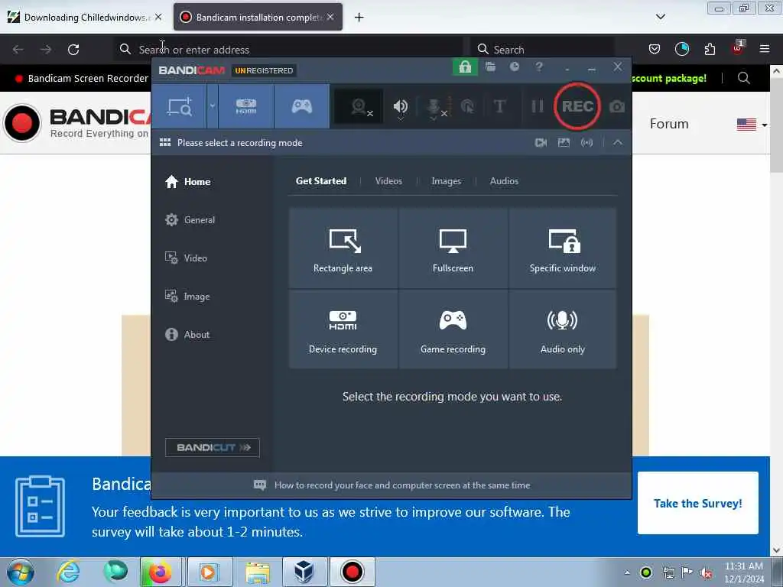Open scheduled recording clock icon

pos(515,67)
